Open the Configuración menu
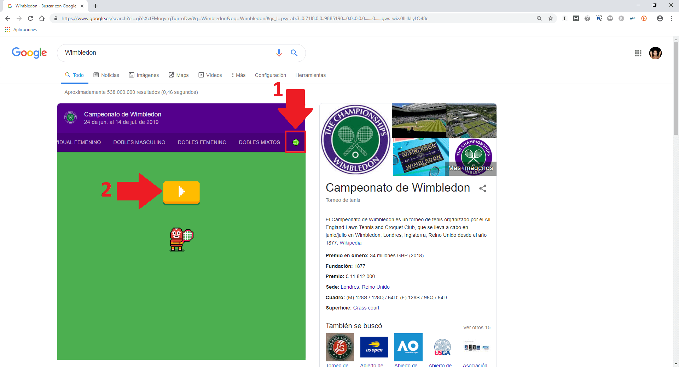 tap(271, 75)
